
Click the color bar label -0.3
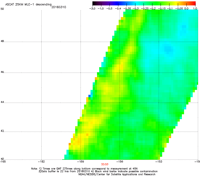point(136,9)
